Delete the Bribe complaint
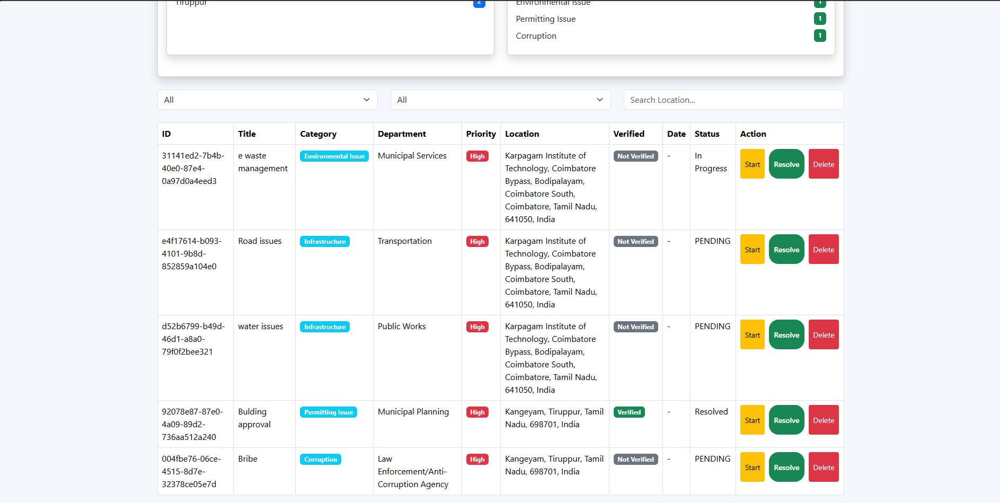The height and width of the screenshot is (503, 1000). pyautogui.click(x=824, y=467)
